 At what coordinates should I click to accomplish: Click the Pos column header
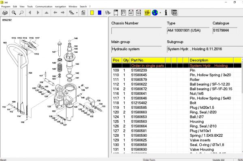(x=117, y=60)
